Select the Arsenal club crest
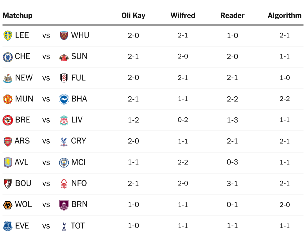This screenshot has height=239, width=306. pos(8,141)
